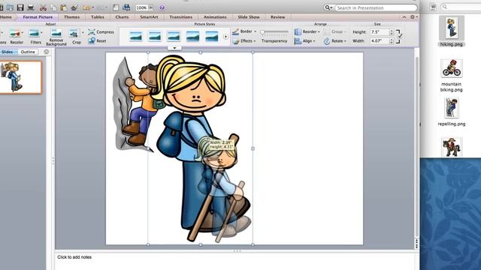Open the Rotate dropdown
The width and height of the screenshot is (481, 270).
tap(335, 40)
